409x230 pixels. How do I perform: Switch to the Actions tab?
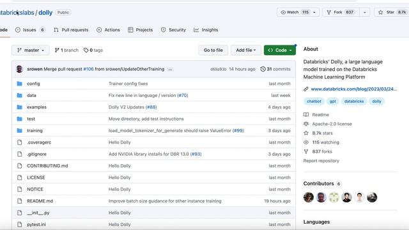point(108,30)
